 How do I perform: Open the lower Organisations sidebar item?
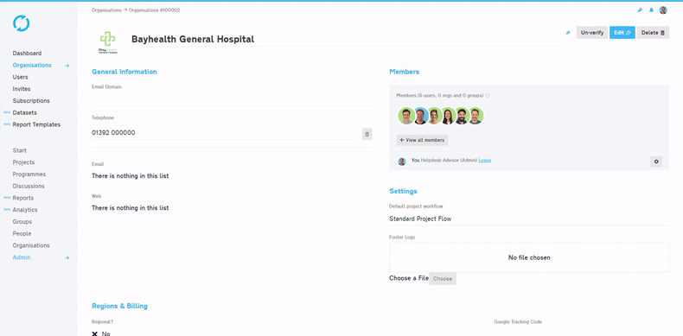tap(31, 245)
